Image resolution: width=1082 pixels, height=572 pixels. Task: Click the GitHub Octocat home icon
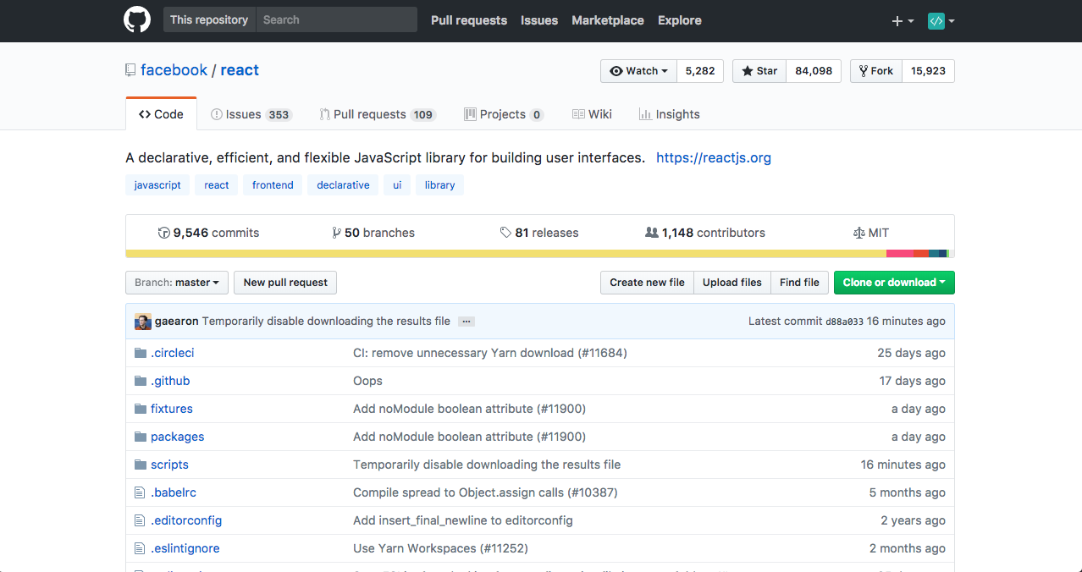[x=136, y=19]
